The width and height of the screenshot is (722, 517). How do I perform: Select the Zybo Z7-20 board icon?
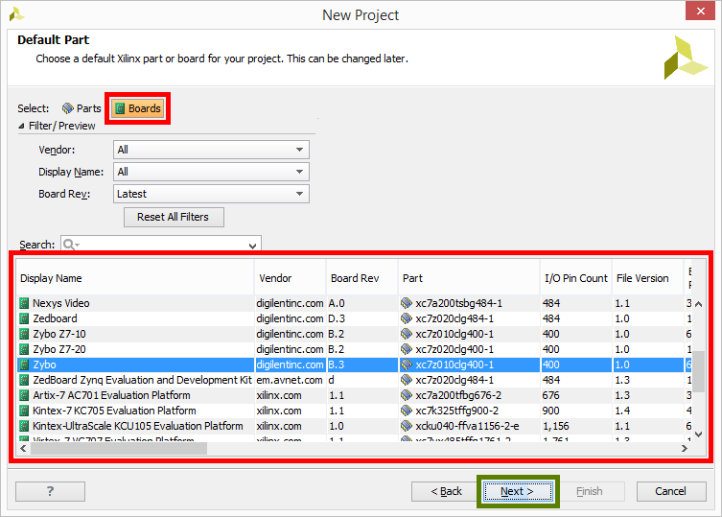pyautogui.click(x=24, y=349)
